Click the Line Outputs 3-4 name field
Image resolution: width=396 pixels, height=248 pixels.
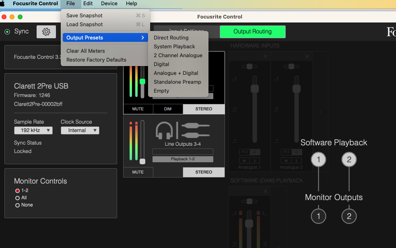pos(183,151)
